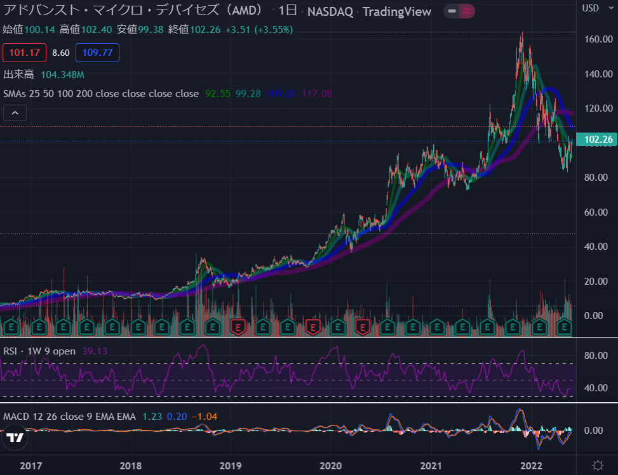Open the leftmost red E earnings marker
Image resolution: width=618 pixels, height=475 pixels.
(x=238, y=327)
